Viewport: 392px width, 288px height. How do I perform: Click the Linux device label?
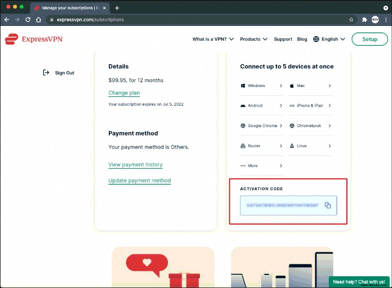302,146
